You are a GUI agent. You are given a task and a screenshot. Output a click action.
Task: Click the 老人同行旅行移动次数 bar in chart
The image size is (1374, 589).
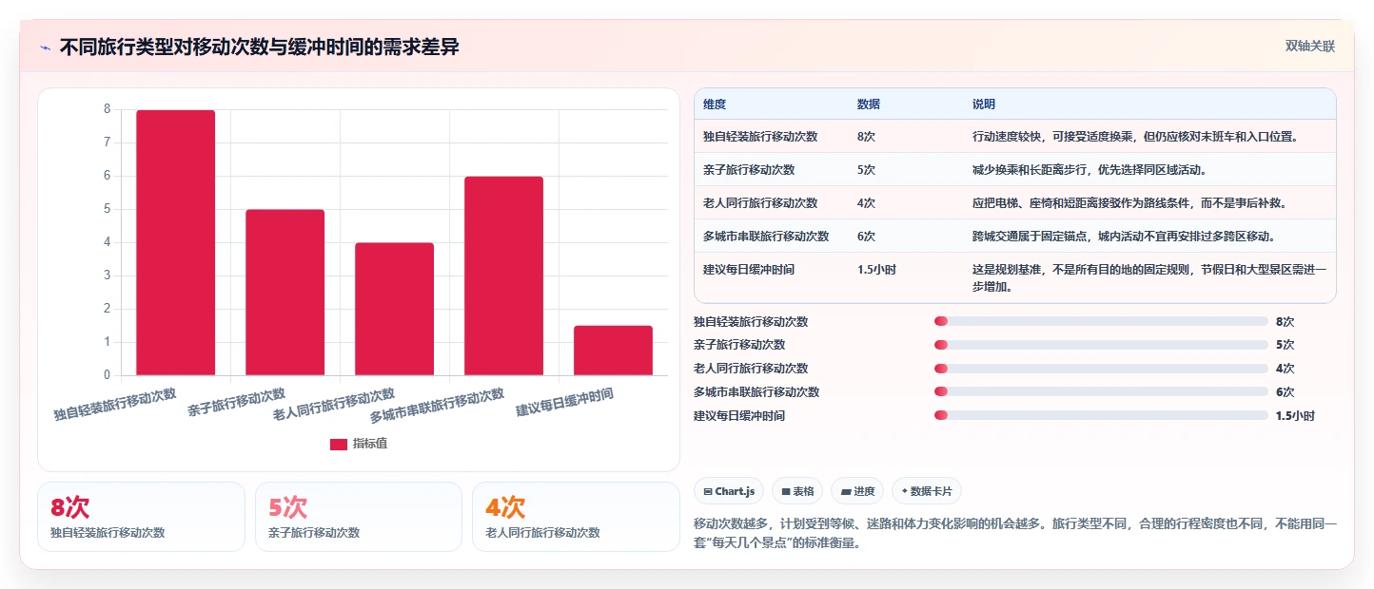click(x=395, y=309)
